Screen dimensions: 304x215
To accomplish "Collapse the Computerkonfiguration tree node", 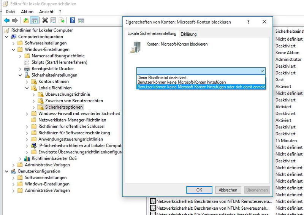I will click(x=6, y=36).
